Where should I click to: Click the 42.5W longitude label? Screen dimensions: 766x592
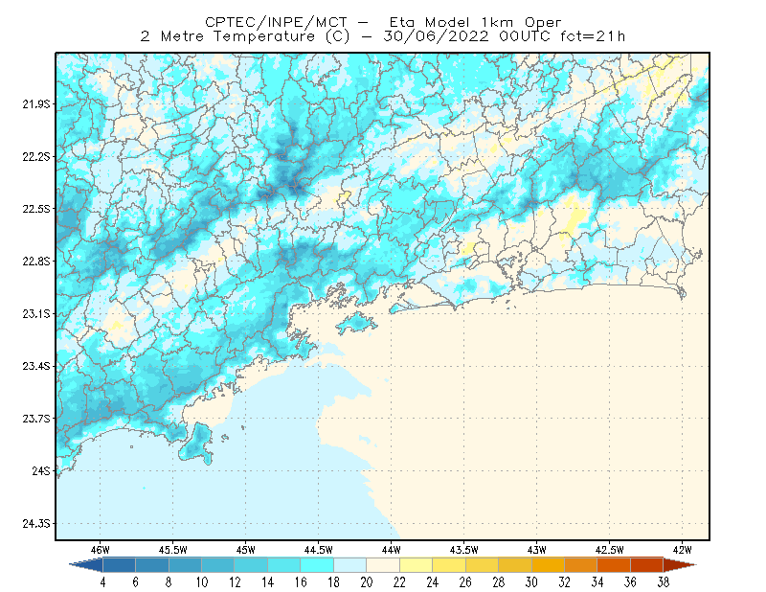pos(609,550)
